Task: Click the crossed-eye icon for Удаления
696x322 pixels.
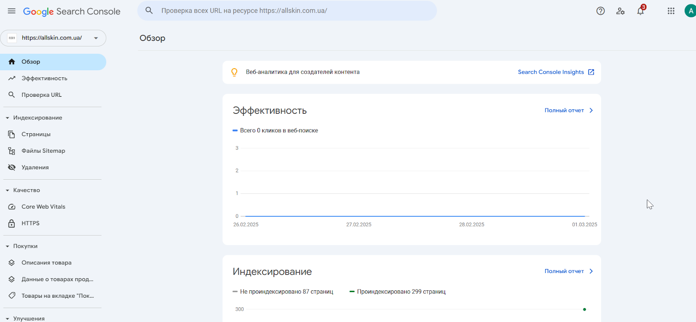Action: (x=12, y=167)
